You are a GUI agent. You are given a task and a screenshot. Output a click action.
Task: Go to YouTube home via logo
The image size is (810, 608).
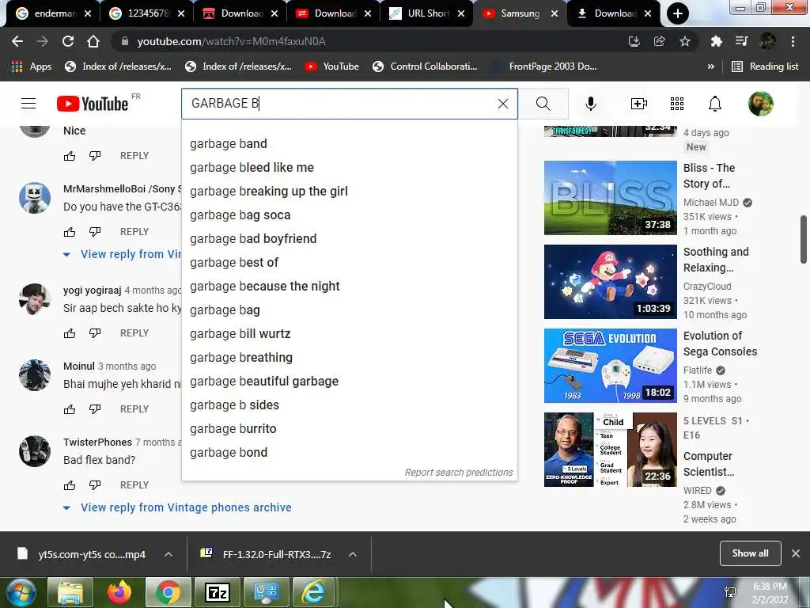coord(93,104)
